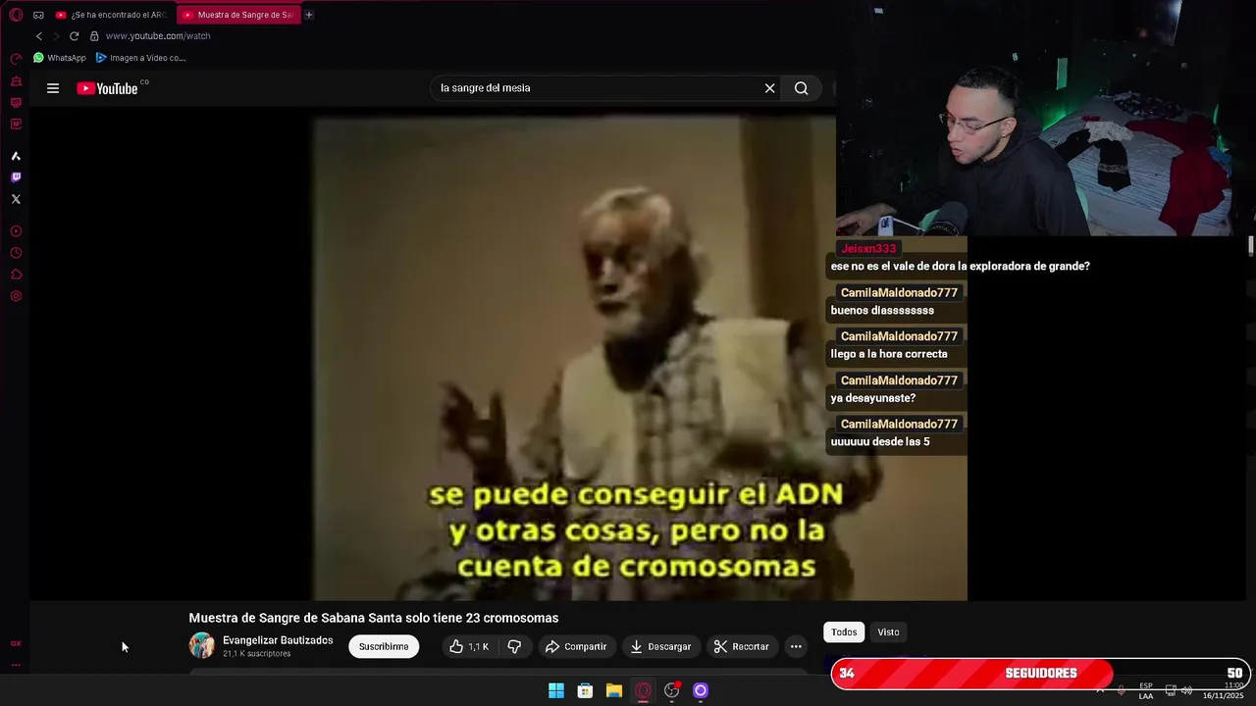Screen dimensions: 1256x706
Task: Open a new browser tab with plus
Action: point(309,15)
